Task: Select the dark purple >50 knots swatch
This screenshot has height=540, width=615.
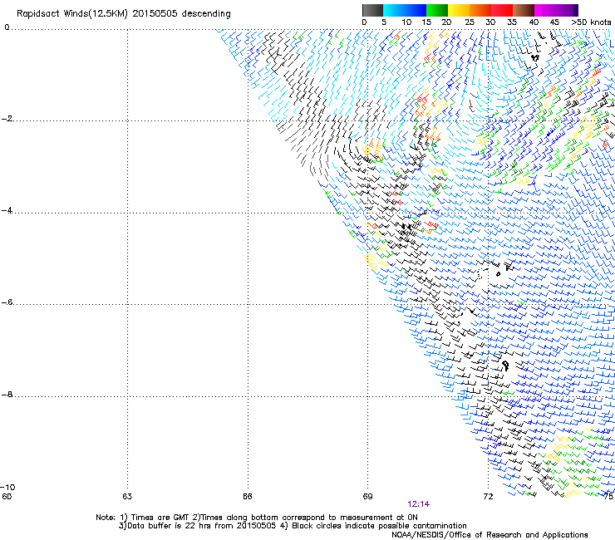Action: 576,10
